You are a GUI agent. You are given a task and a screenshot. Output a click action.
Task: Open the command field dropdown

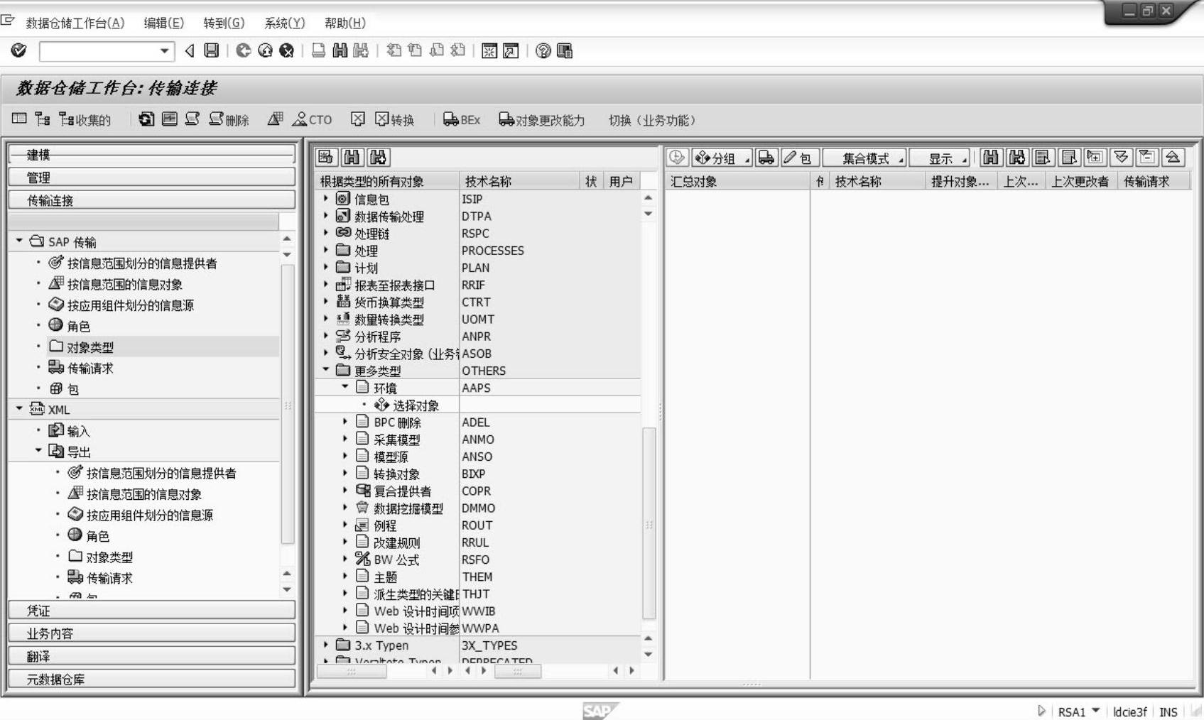click(x=165, y=51)
